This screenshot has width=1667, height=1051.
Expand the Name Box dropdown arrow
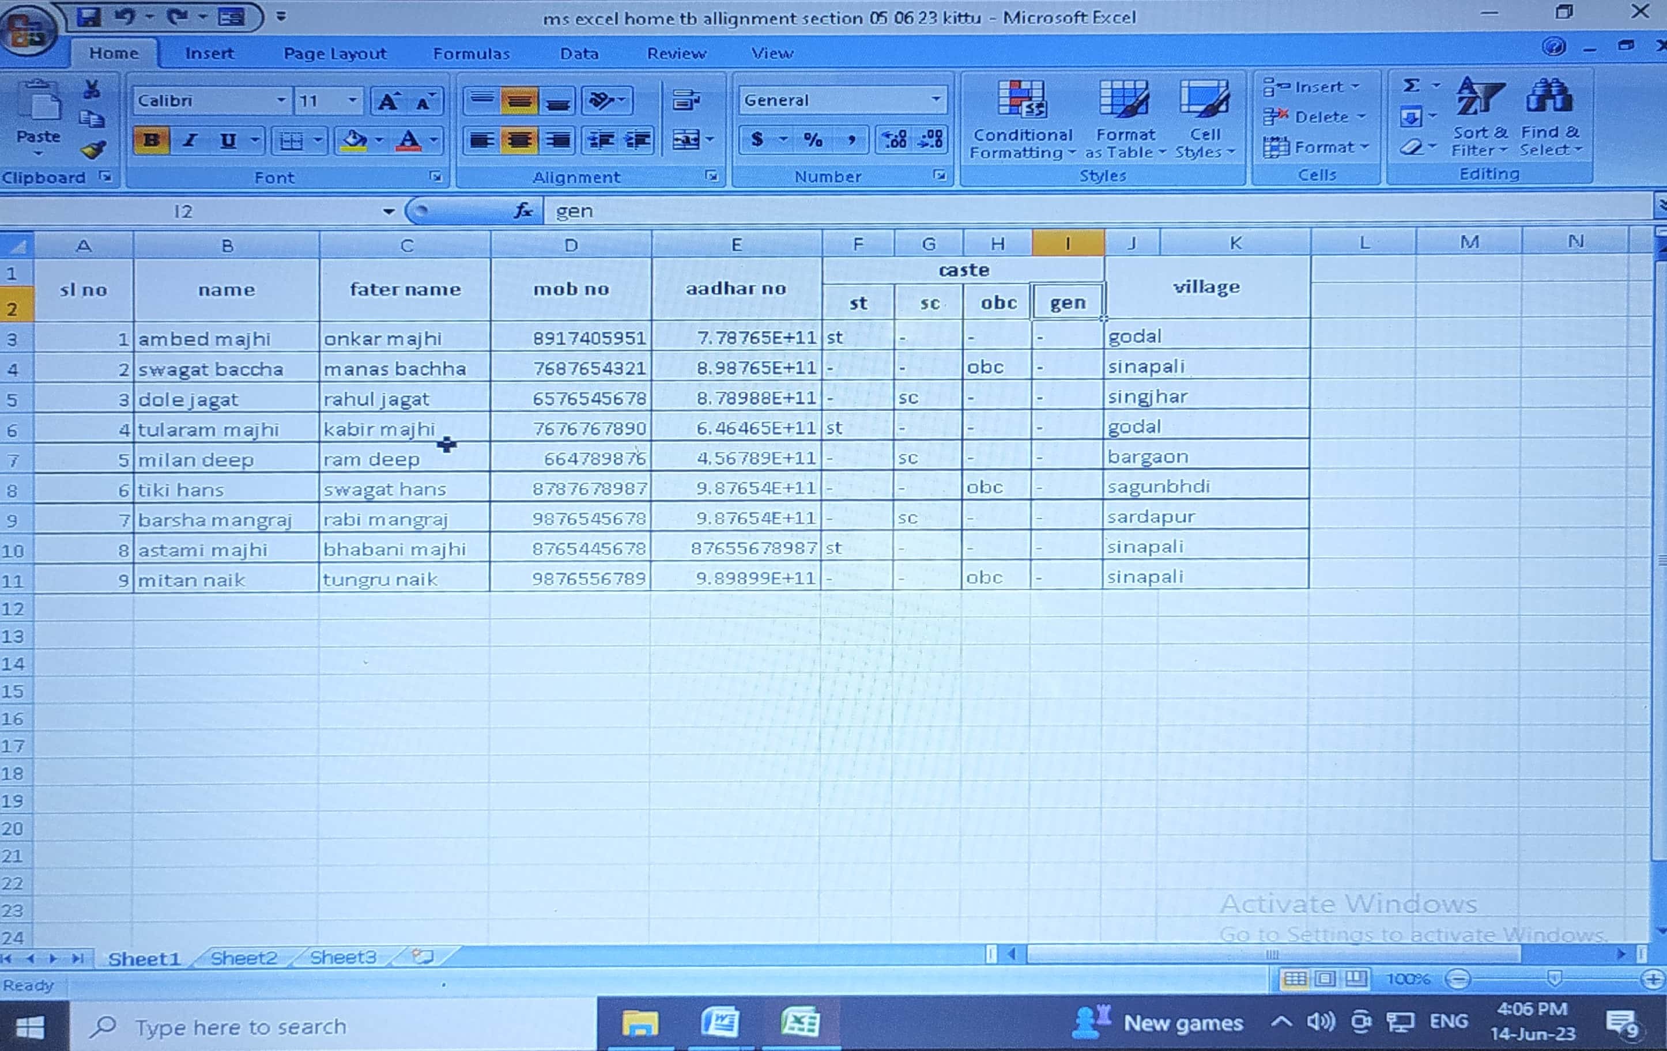click(x=389, y=211)
